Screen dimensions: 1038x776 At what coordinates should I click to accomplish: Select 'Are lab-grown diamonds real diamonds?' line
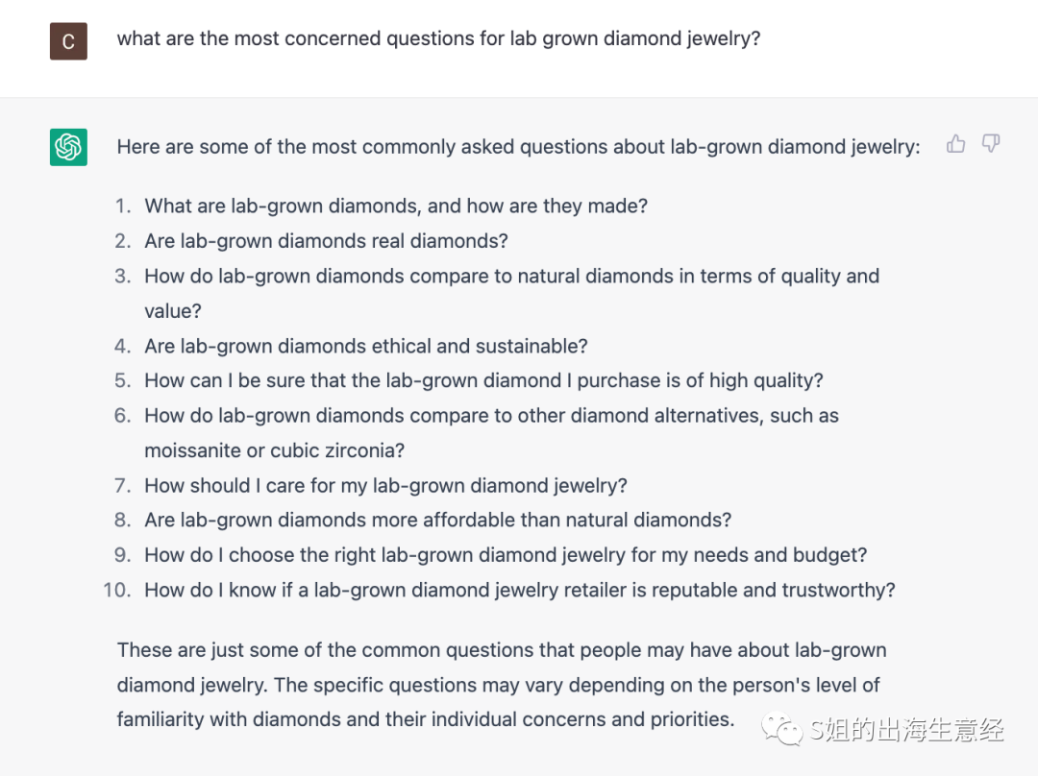pos(326,241)
